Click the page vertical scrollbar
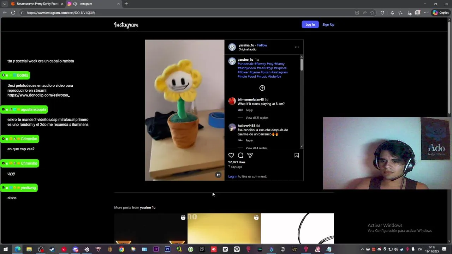 449,67
